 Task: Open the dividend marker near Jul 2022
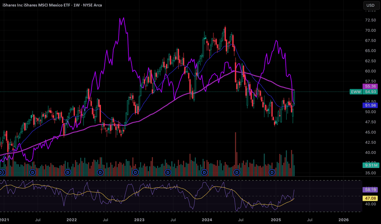click(x=100, y=172)
